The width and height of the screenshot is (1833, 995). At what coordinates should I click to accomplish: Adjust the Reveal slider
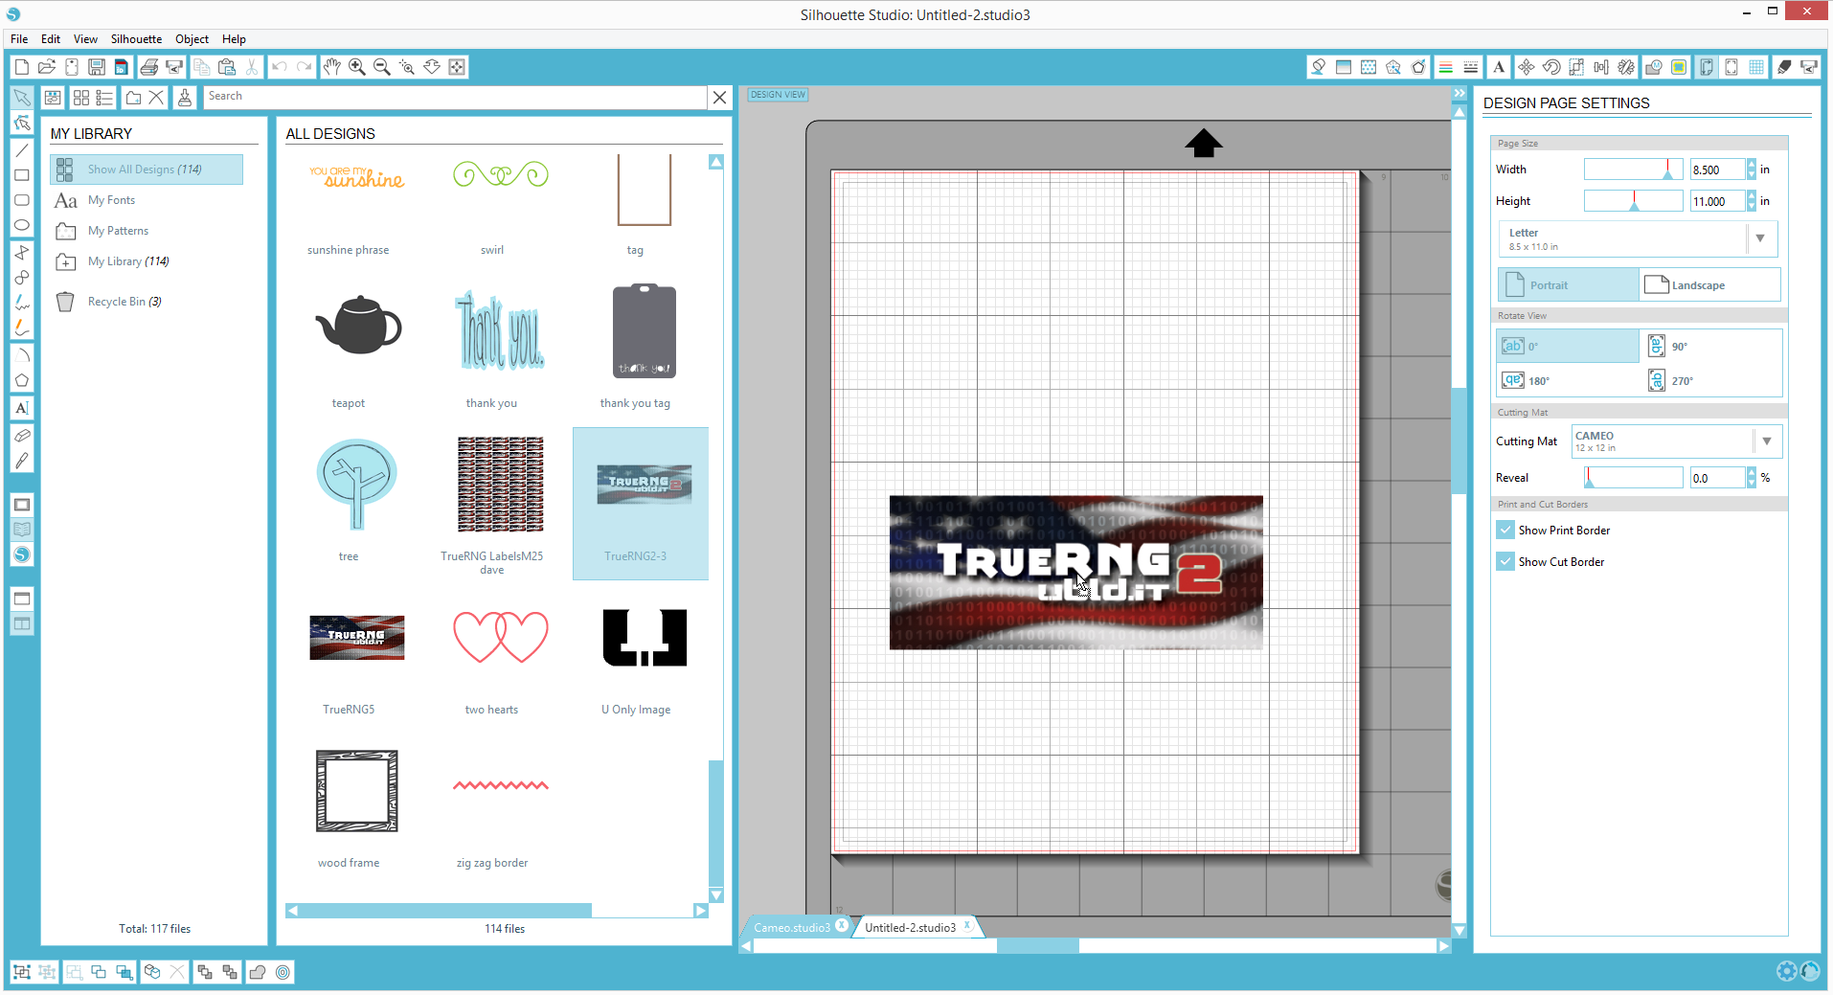(x=1633, y=478)
